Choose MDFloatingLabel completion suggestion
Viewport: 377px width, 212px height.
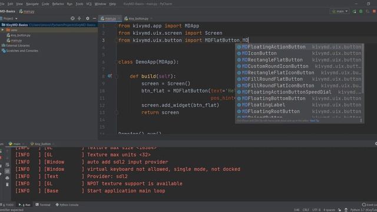(299, 105)
